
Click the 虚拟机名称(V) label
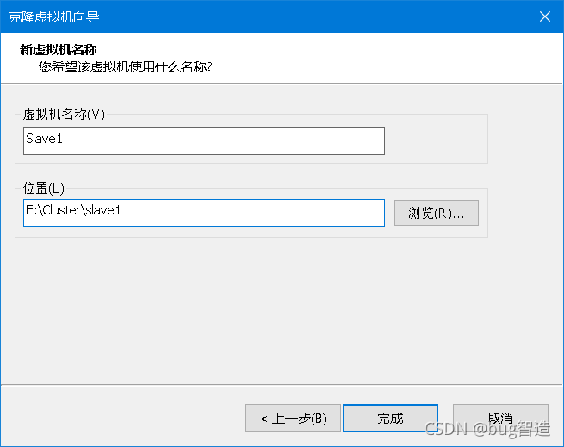click(x=64, y=114)
